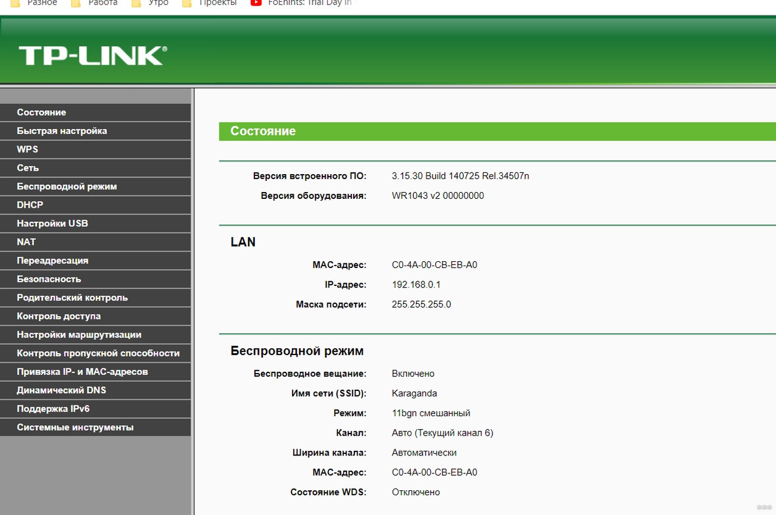
Task: Select Настройки USB in sidebar
Action: pos(95,224)
